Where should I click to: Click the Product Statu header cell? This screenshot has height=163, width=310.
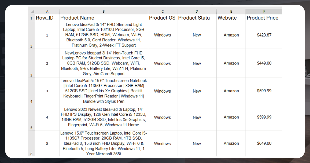coord(197,18)
